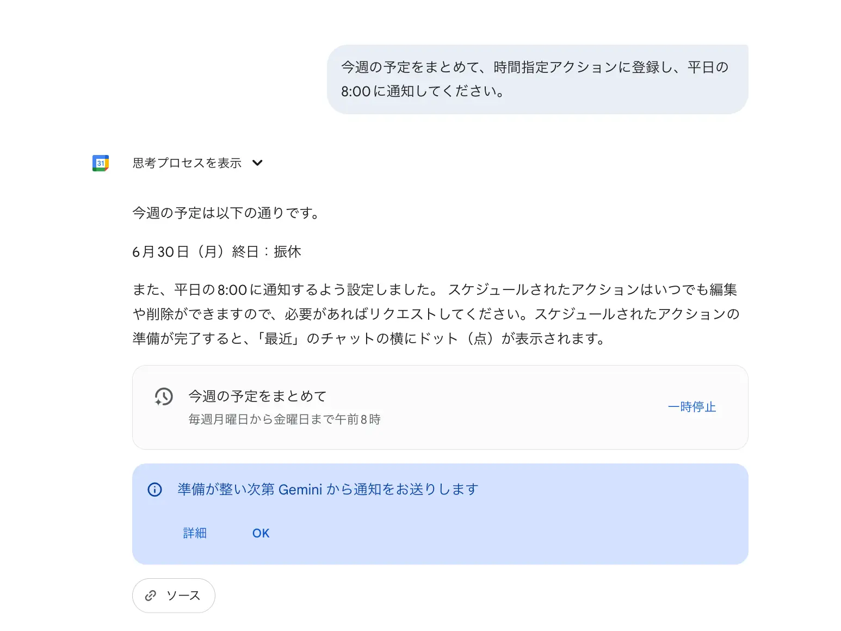Click the chain link icon in ソース chip
841x631 pixels.
151,596
